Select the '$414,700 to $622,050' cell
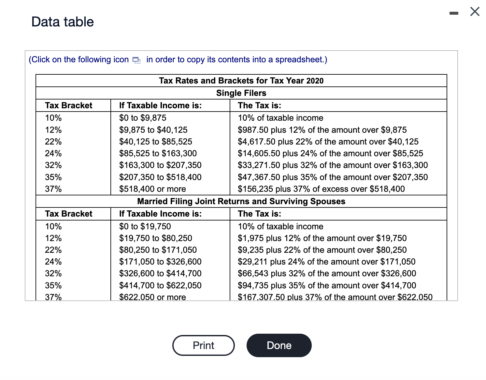Screen dimensions: 486x380 point(160,285)
